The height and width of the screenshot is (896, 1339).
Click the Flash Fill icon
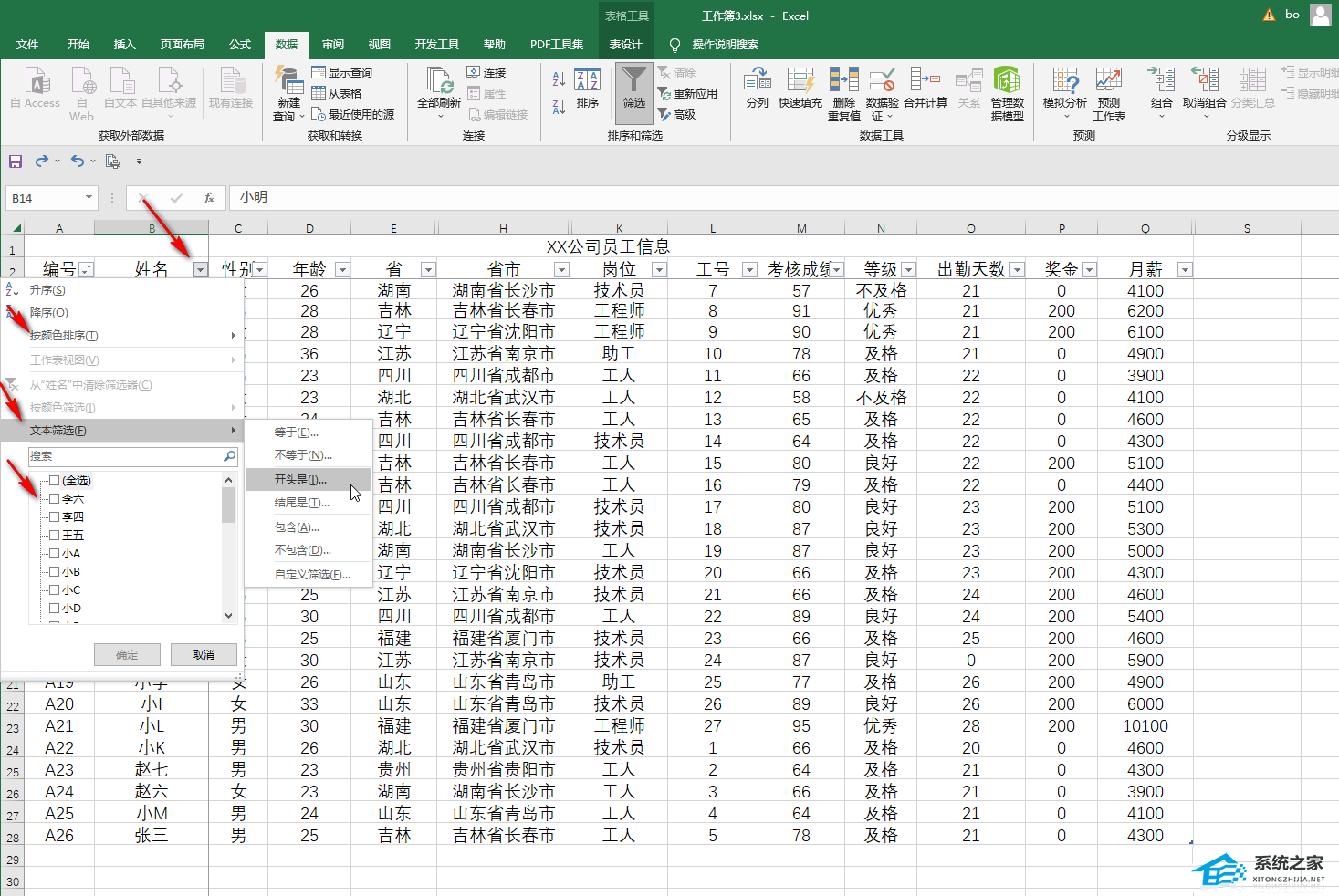pyautogui.click(x=800, y=88)
